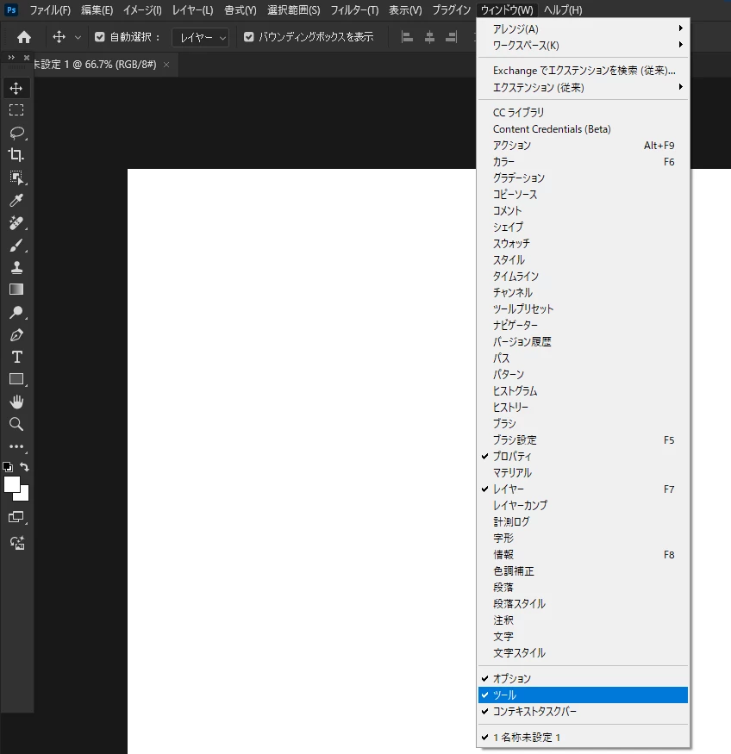Viewport: 731px width, 754px height.
Task: Select the Rectangle shape tool
Action: pyautogui.click(x=16, y=379)
